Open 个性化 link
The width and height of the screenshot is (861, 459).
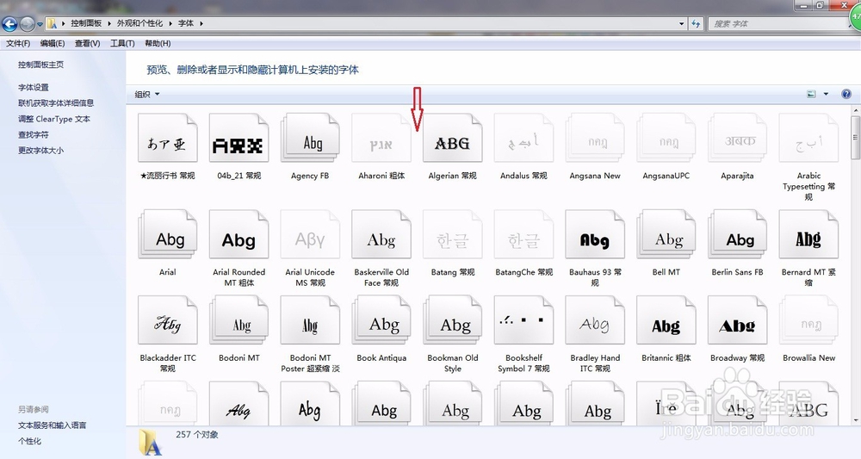point(29,442)
